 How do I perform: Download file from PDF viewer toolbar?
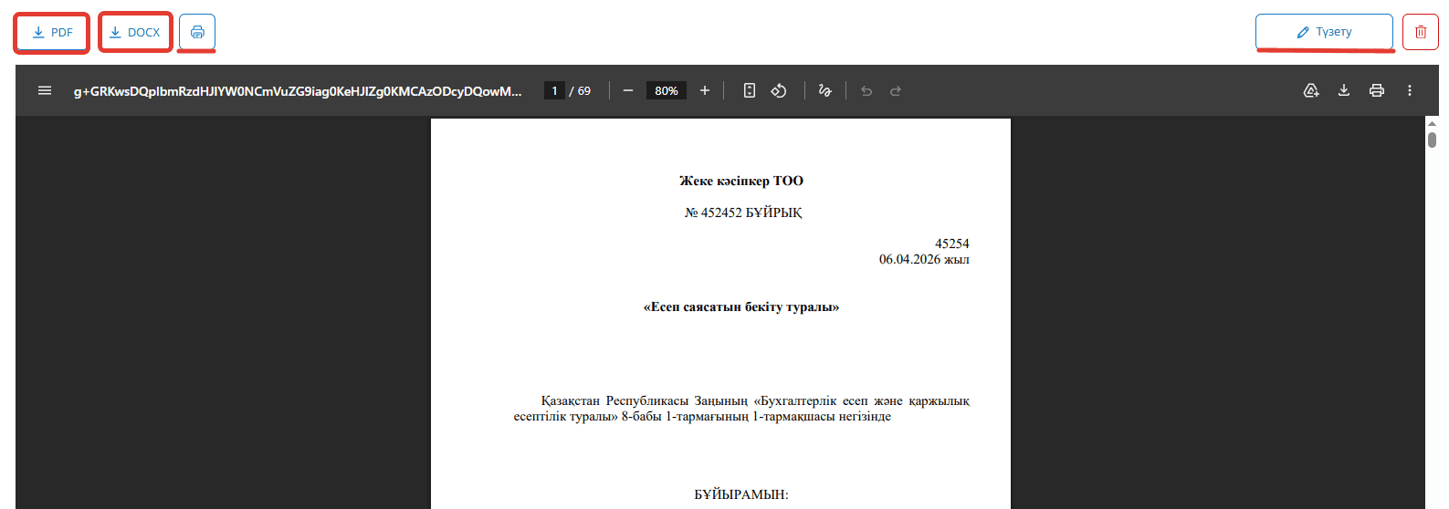[x=1344, y=90]
